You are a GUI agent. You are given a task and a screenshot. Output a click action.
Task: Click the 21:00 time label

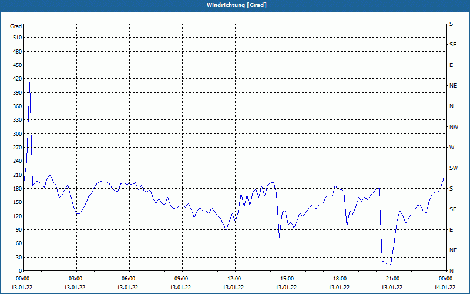pyautogui.click(x=394, y=279)
